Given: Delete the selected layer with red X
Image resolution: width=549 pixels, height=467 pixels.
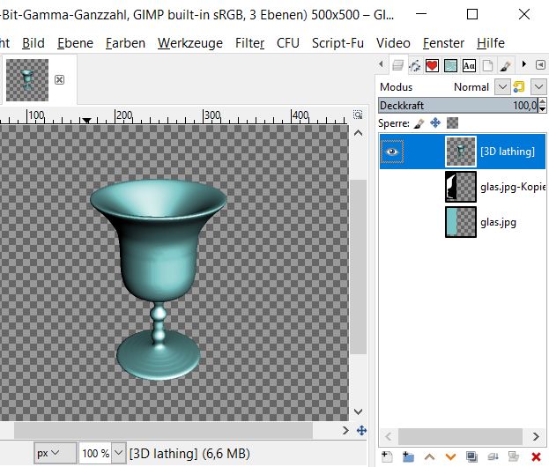Looking at the screenshot, I should click(536, 456).
